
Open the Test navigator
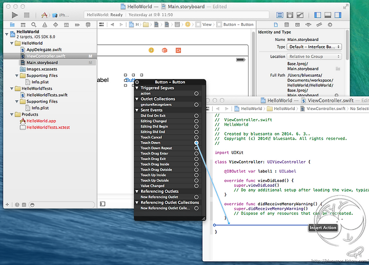55,25
